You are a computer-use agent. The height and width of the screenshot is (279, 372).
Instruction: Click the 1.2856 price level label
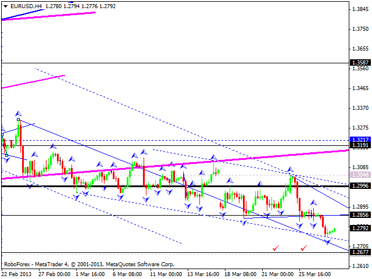click(360, 214)
